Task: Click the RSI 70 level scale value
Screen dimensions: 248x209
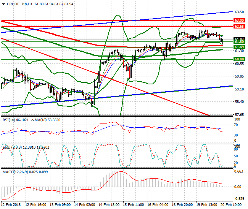Action: tap(236, 125)
